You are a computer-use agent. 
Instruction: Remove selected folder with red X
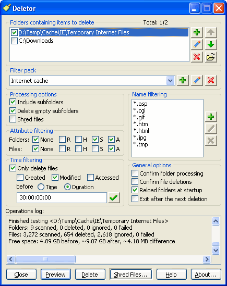pyautogui.click(x=197, y=57)
